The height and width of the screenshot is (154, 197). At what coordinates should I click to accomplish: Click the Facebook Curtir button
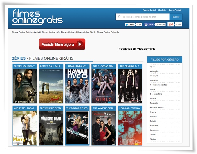149,24
